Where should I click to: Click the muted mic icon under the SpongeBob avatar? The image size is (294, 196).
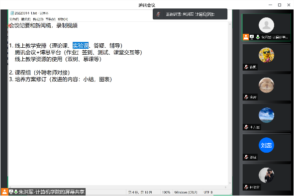(246, 67)
